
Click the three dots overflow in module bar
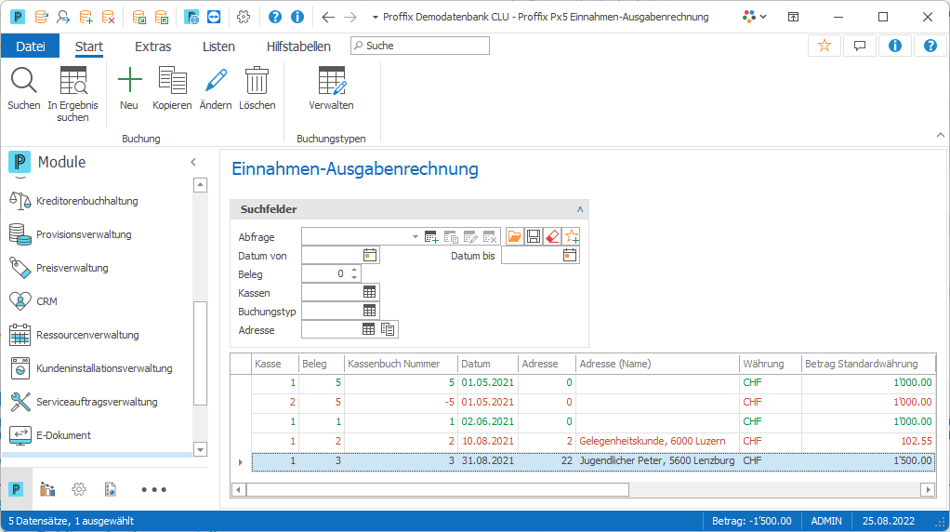(154, 489)
